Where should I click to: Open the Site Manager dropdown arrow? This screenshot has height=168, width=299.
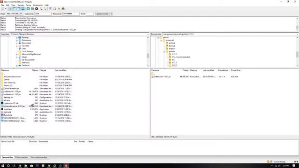6,9
